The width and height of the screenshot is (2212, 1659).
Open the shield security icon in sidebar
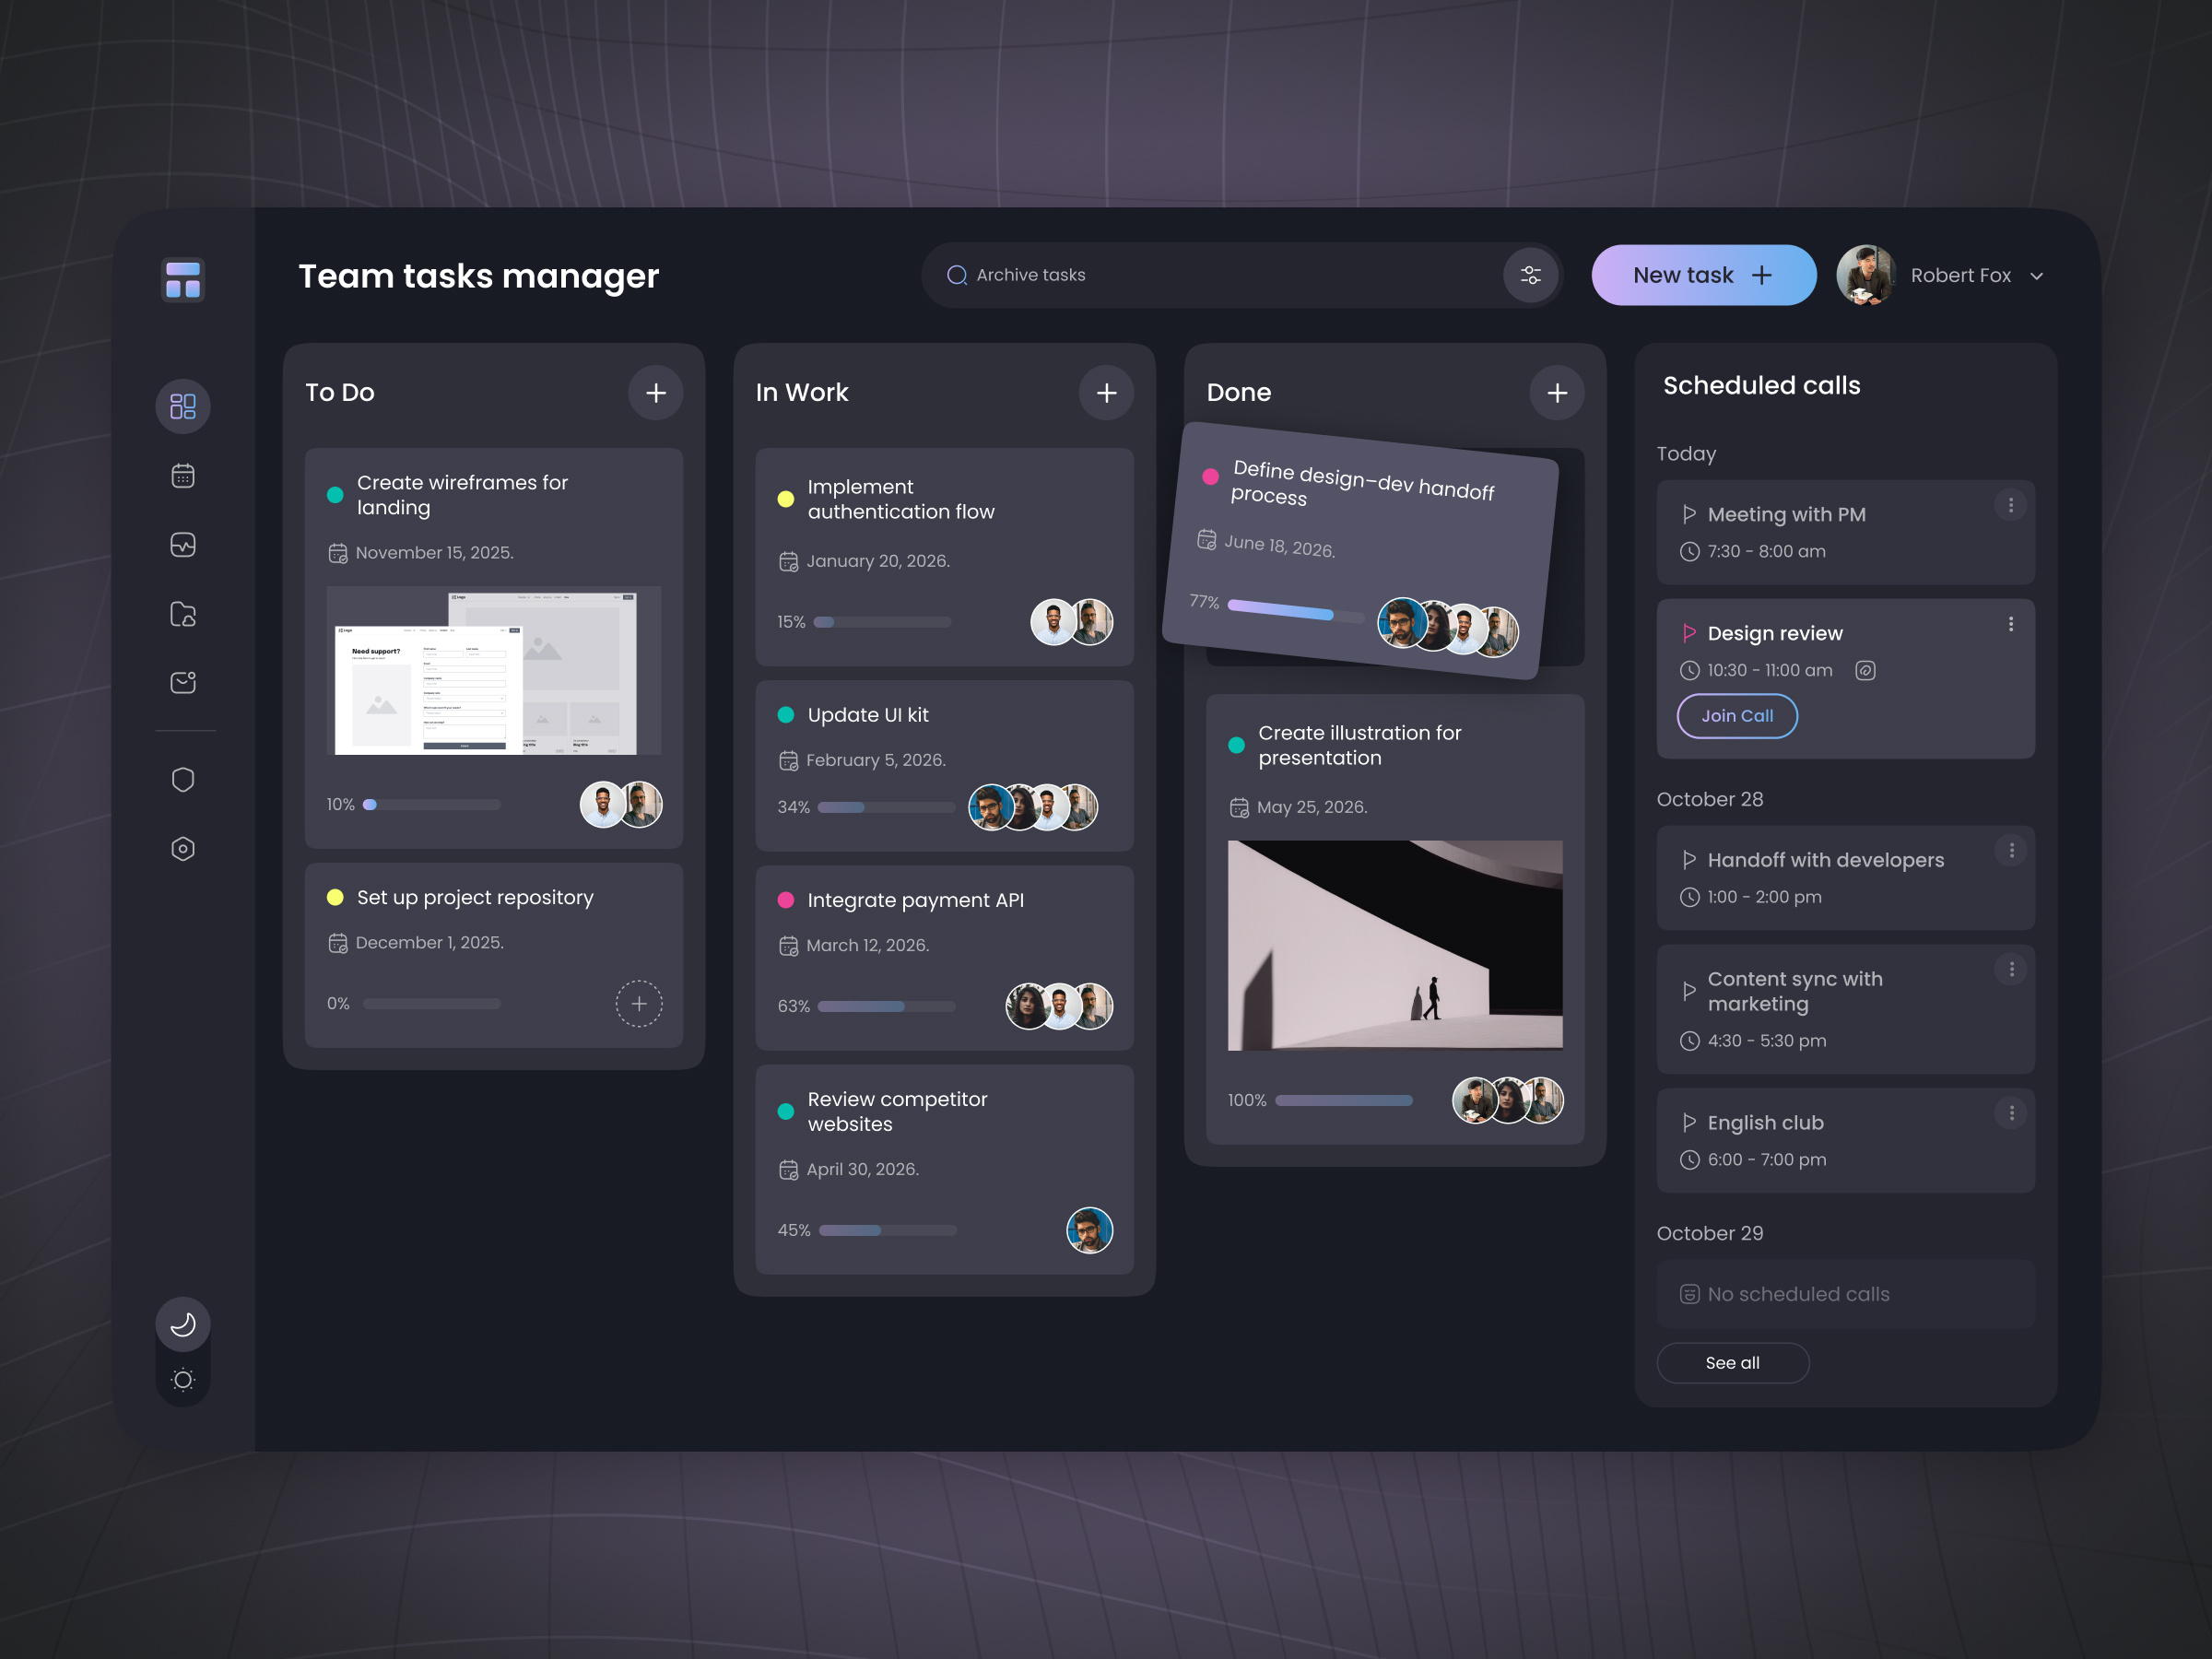click(183, 779)
